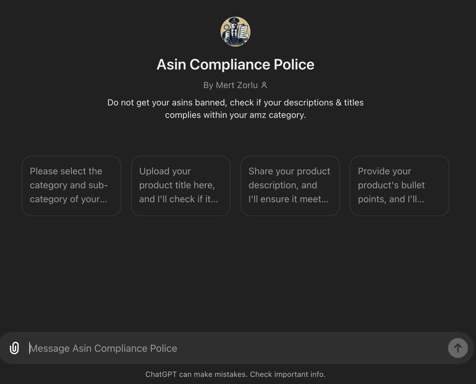Image resolution: width=476 pixels, height=384 pixels.
Task: Click the send arrow icon
Action: pyautogui.click(x=458, y=348)
